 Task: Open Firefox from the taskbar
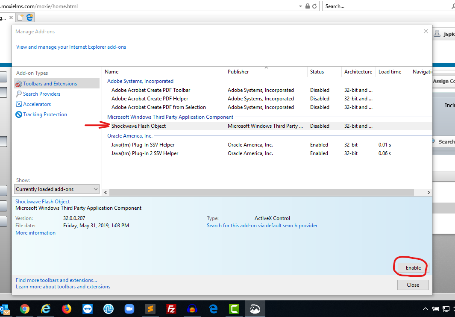(67, 309)
